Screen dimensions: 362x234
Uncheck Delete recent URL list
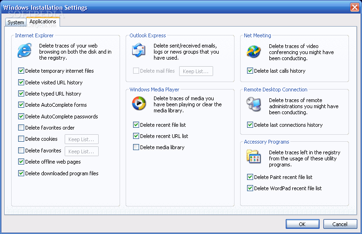tap(136, 136)
